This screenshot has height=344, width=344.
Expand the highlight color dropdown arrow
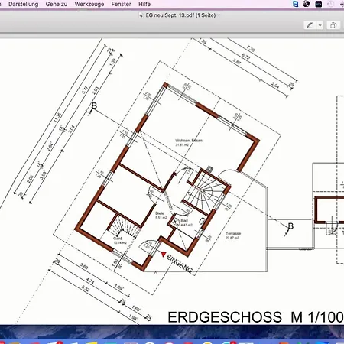tap(320, 25)
